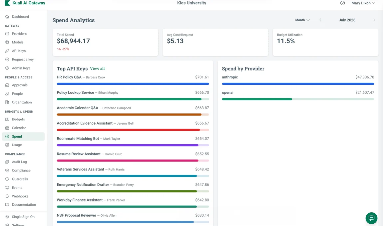The height and width of the screenshot is (226, 383).
Task: Open the Mary Dixon user menu
Action: tap(363, 3)
